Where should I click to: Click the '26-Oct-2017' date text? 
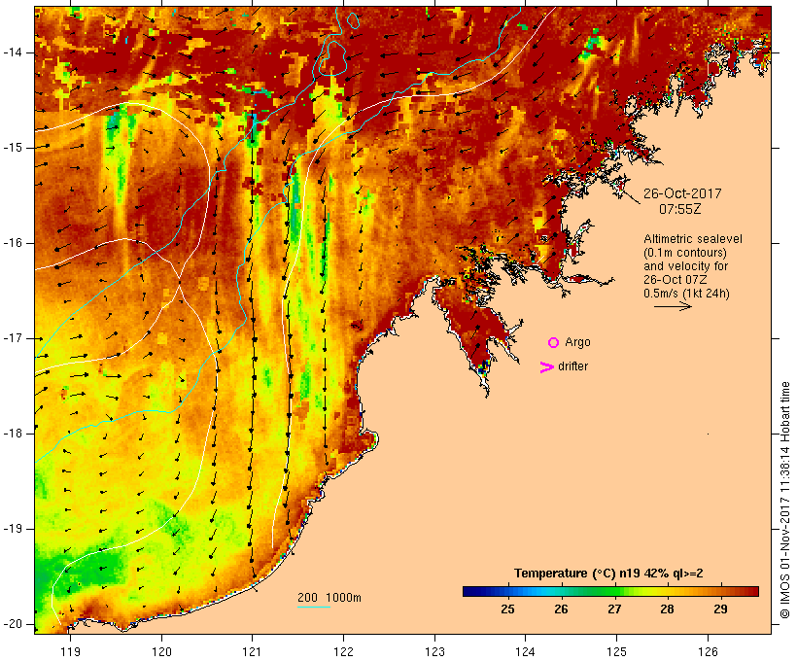pyautogui.click(x=682, y=193)
